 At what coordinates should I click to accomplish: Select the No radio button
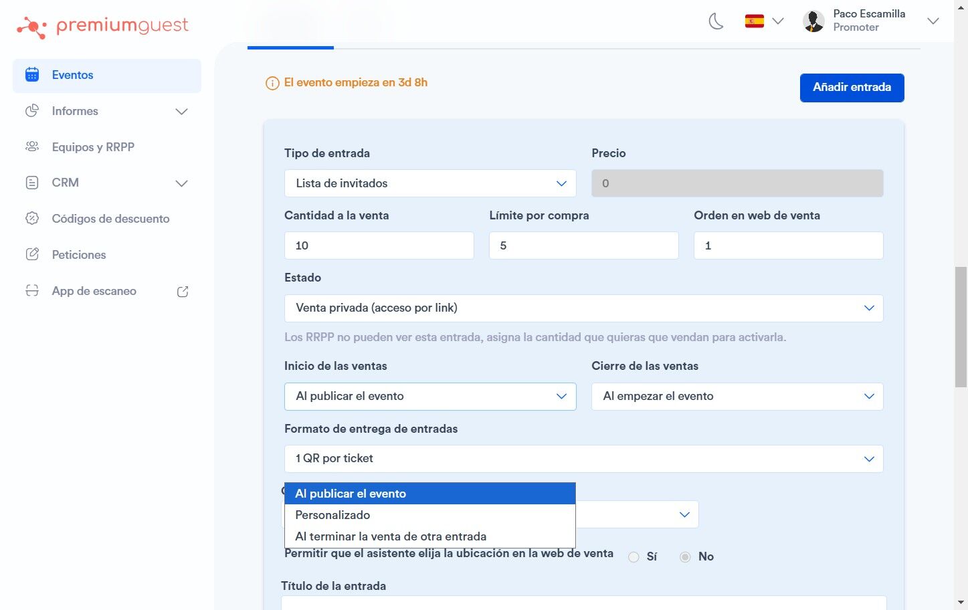[x=685, y=557]
